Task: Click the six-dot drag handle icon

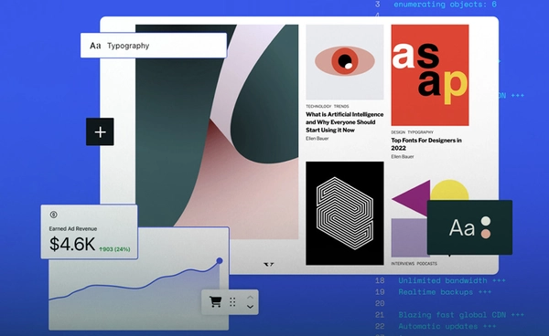Action: click(x=232, y=302)
